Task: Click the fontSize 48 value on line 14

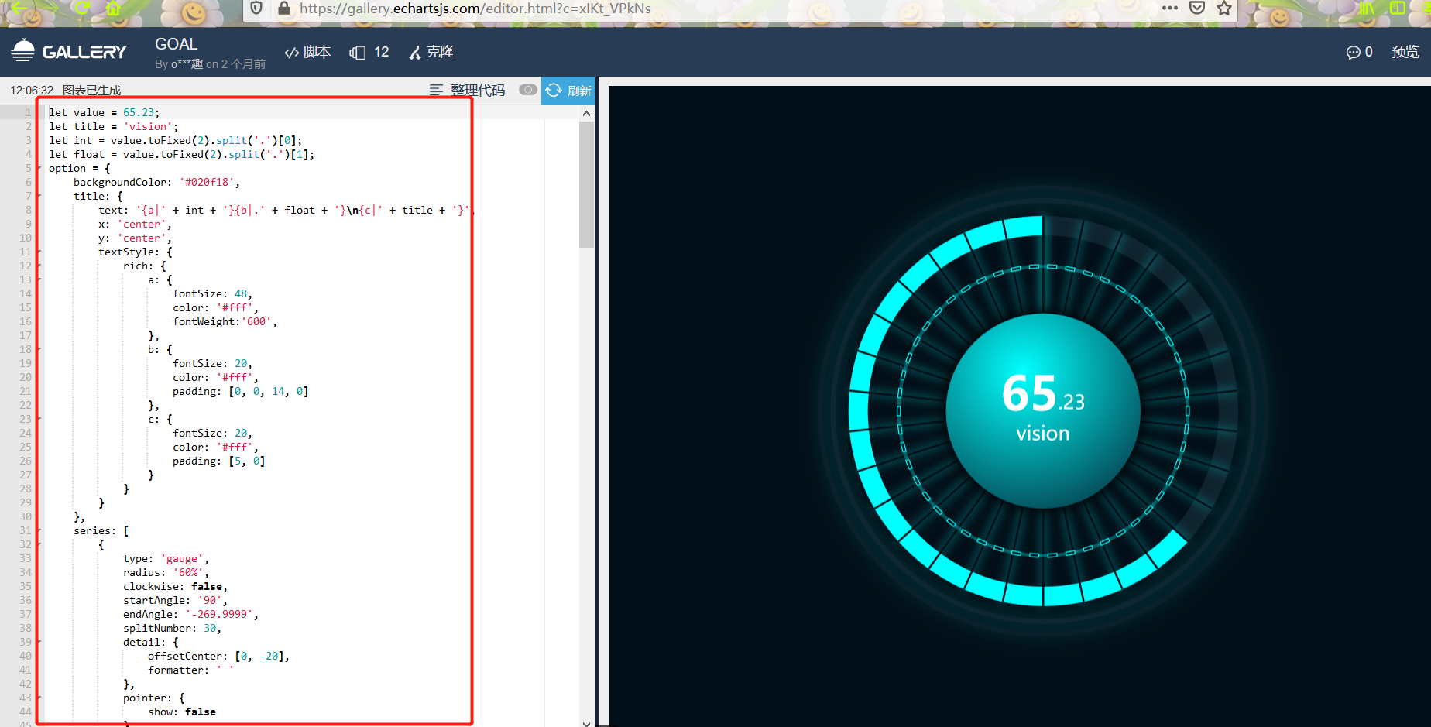Action: (x=241, y=293)
